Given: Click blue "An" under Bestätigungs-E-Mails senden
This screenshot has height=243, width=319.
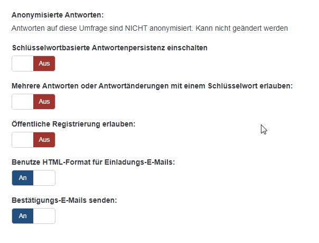Looking at the screenshot, I should coord(23,216).
